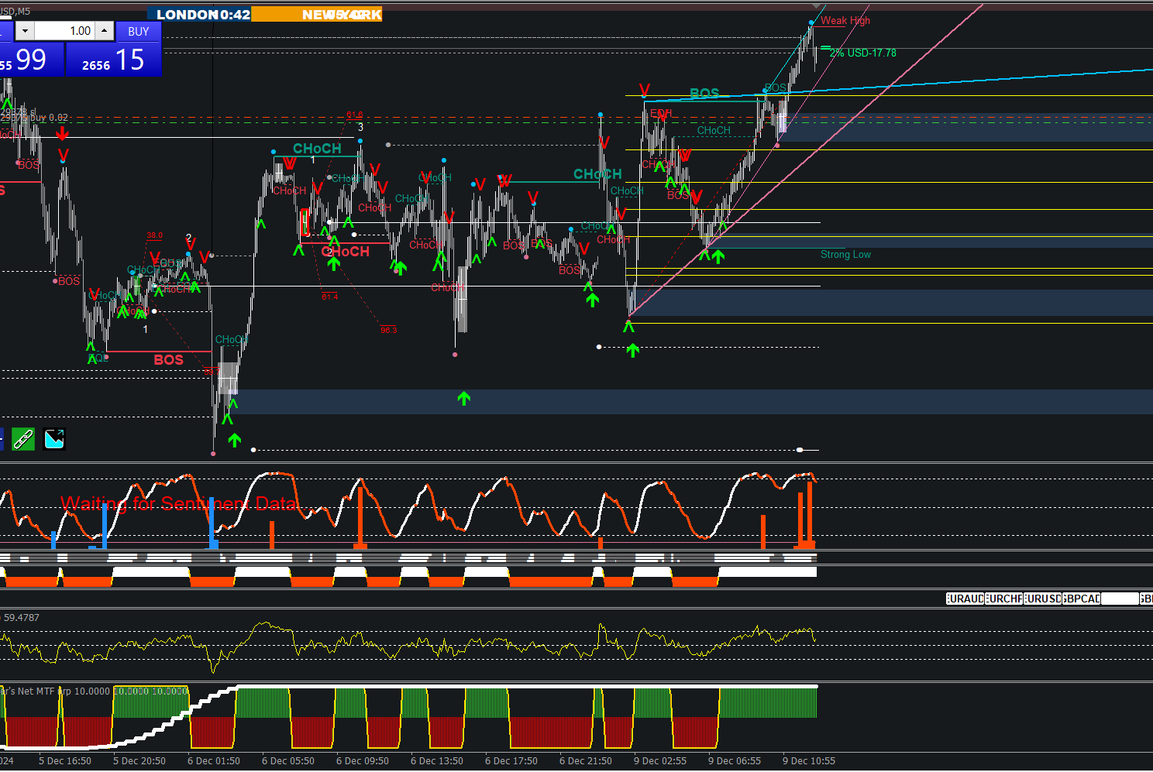Click the cyan chart-export icon
Viewport: 1153px width, 772px height.
pyautogui.click(x=54, y=439)
